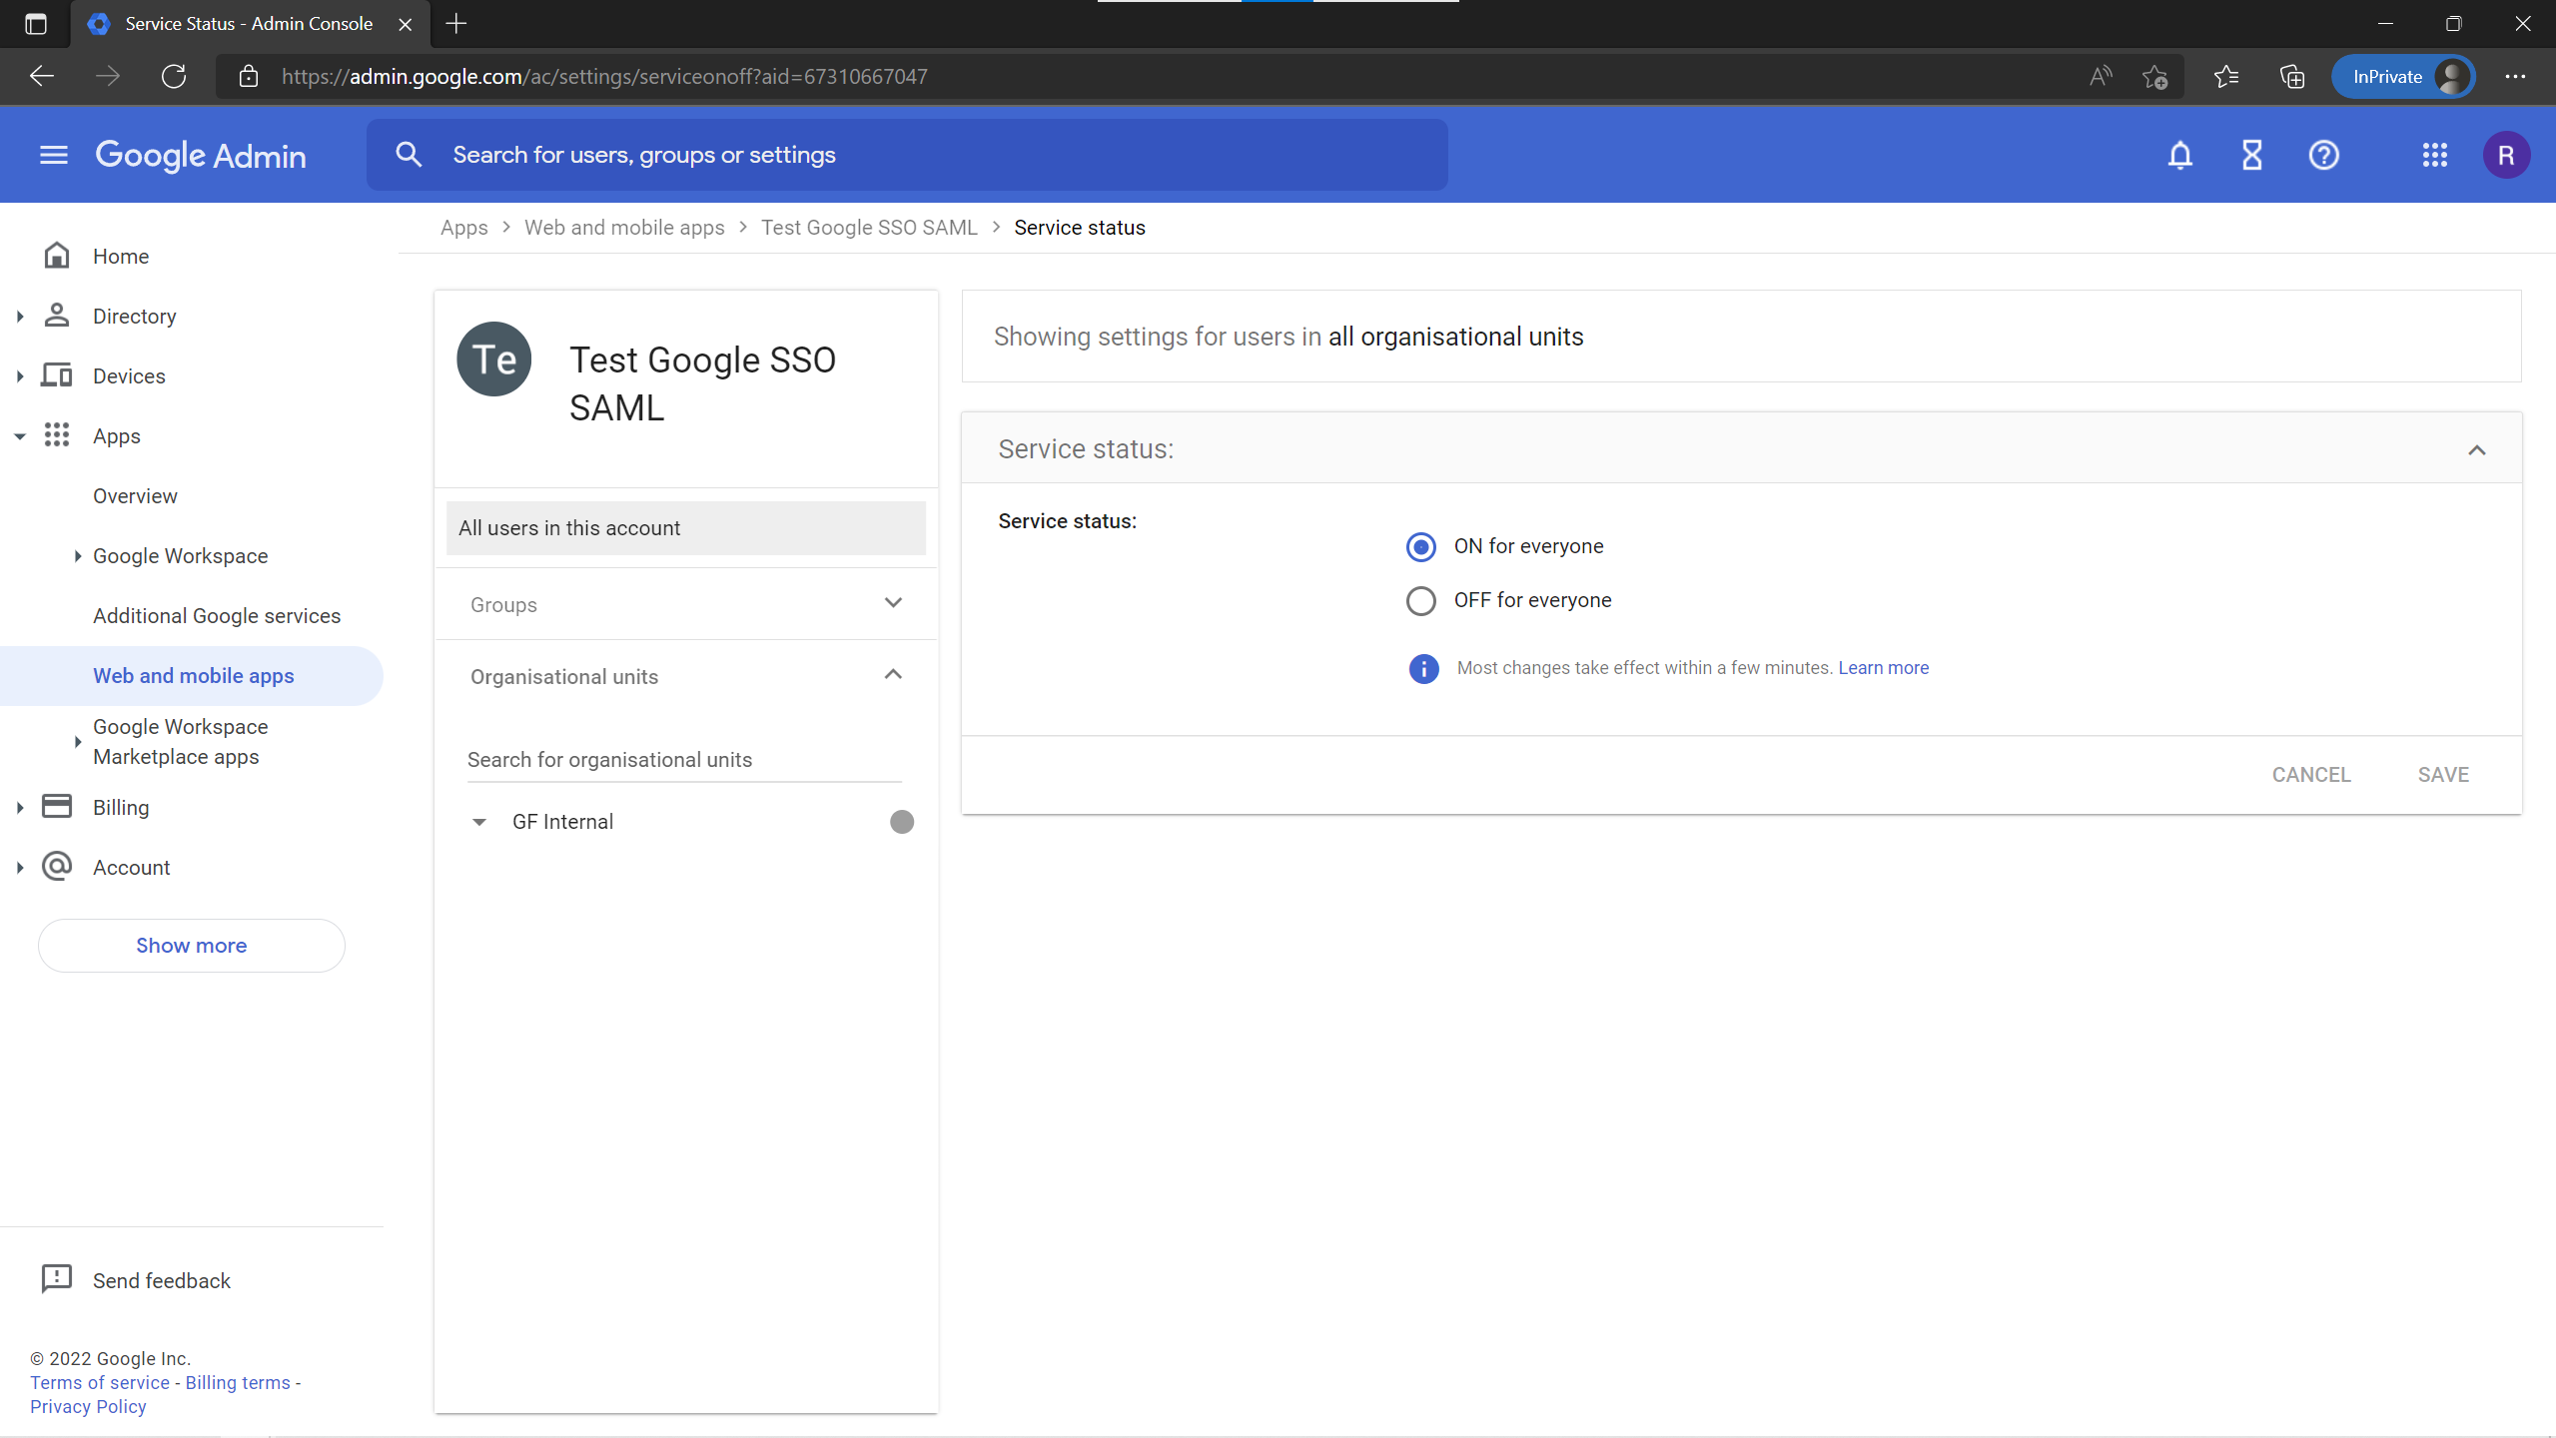Focus Search for organisational units field
2556x1438 pixels.
(684, 760)
